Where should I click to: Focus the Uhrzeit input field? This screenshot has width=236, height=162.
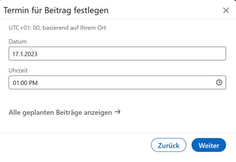[x=117, y=83]
